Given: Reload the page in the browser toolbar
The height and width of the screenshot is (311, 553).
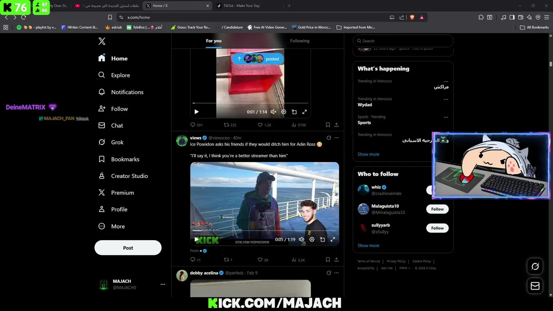Looking at the screenshot, I should (23, 17).
